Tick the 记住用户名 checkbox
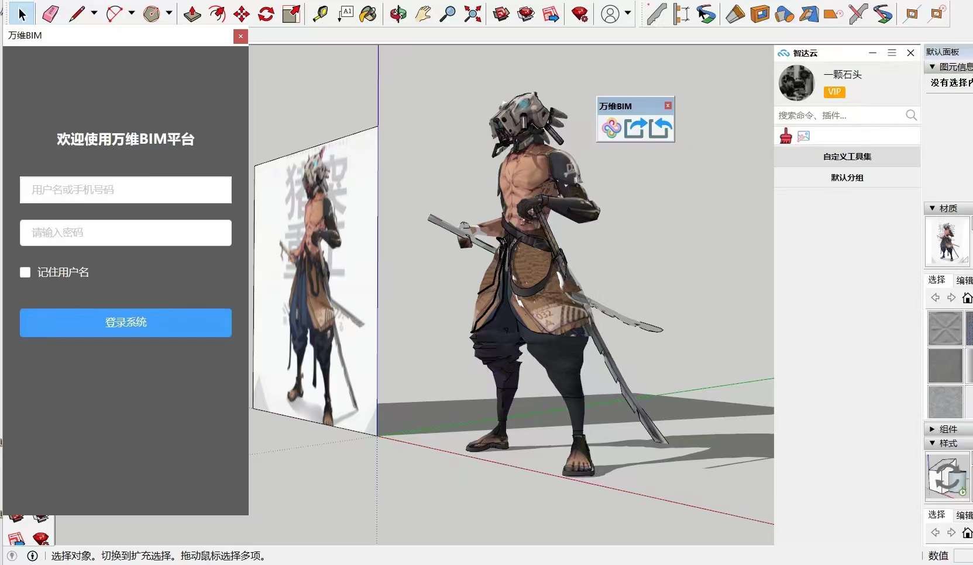Screen dimensions: 973x565 (25, 272)
